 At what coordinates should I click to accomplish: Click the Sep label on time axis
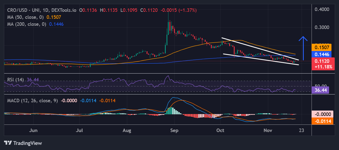(174, 130)
